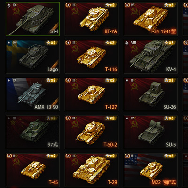The height and width of the screenshot is (188, 188).
Task: Select the SU-5 artillery vehicle
Action: point(150,132)
